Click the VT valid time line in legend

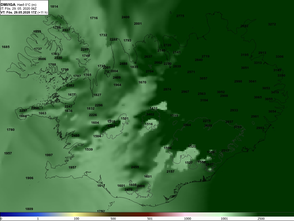(x=24, y=12)
